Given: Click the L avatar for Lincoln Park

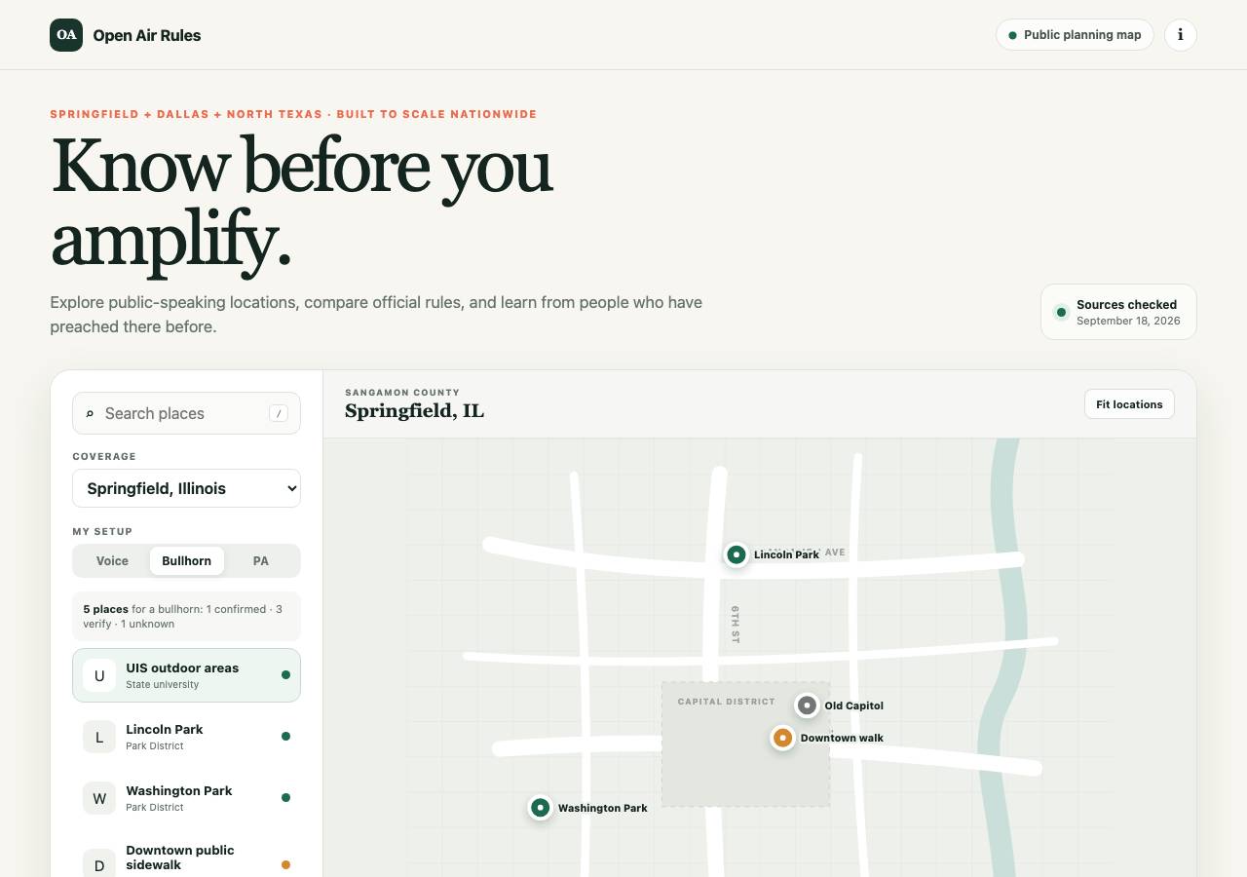Looking at the screenshot, I should coord(99,737).
